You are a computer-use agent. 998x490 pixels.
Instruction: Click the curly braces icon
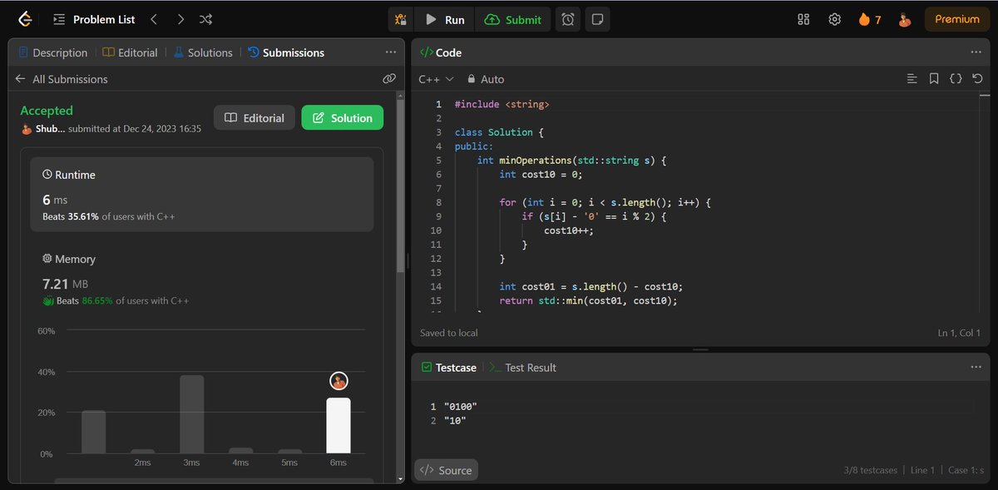pyautogui.click(x=956, y=79)
